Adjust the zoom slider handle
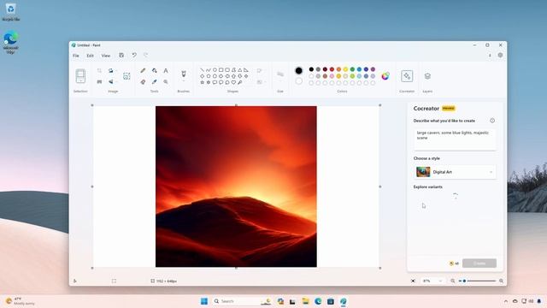The image size is (547, 308). (x=464, y=281)
